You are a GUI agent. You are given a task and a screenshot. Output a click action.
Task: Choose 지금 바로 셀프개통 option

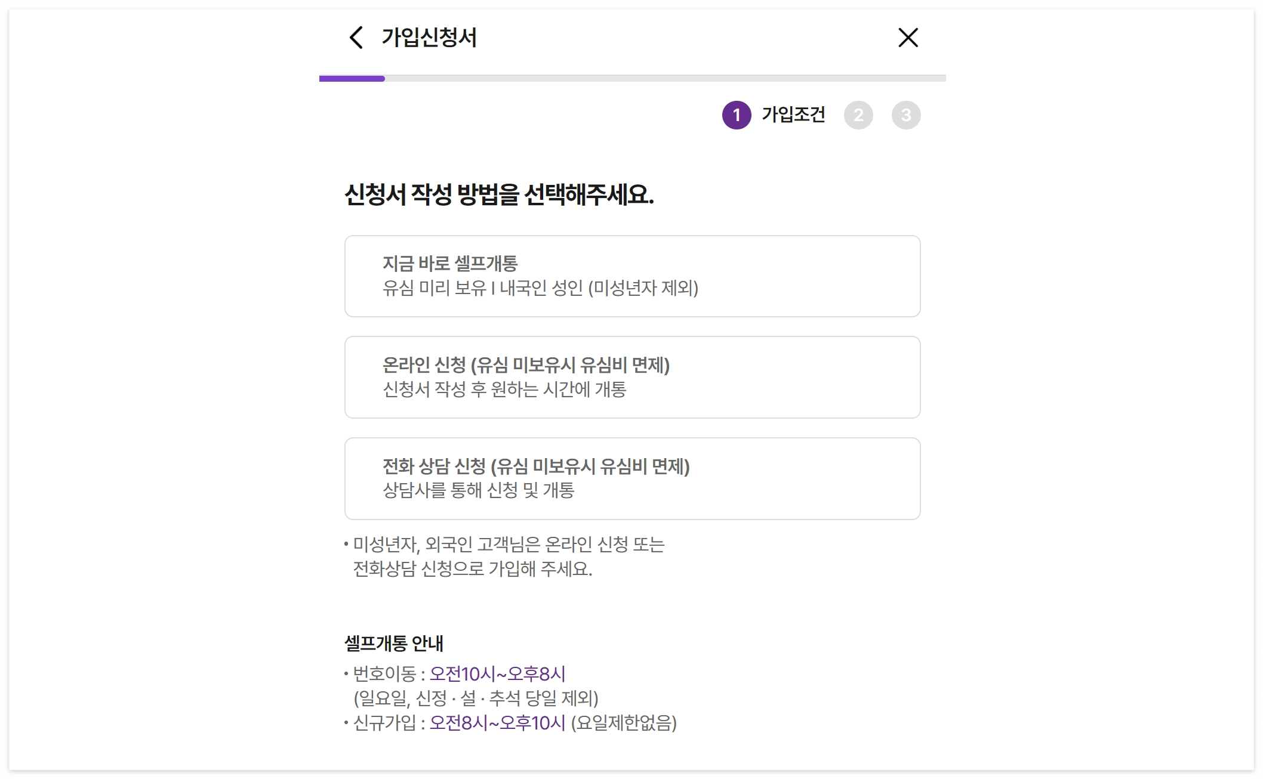click(x=632, y=276)
